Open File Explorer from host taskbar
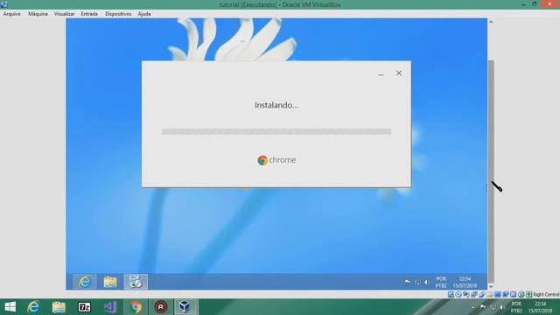 59,307
